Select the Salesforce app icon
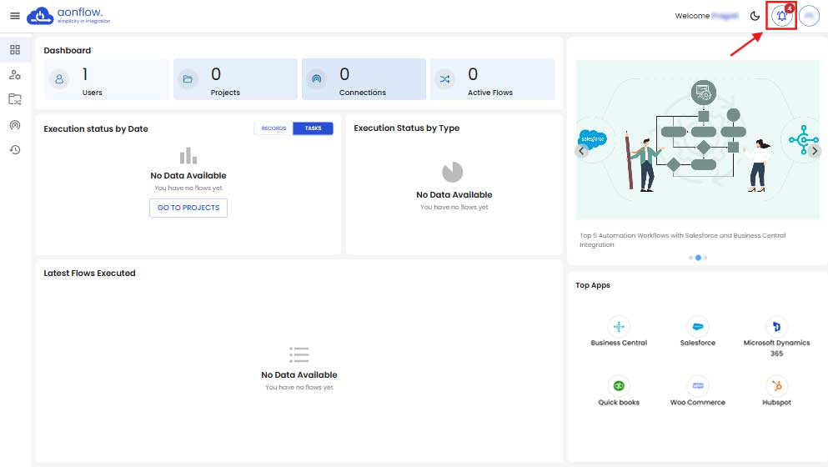The image size is (828, 467). coord(697,327)
